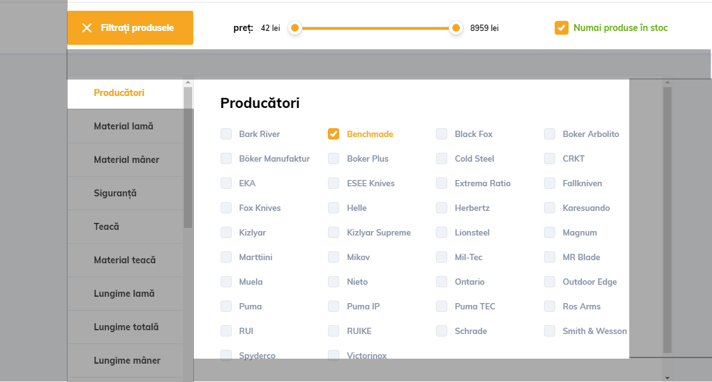Screen dimensions: 712x382
Task: Enable the Karesuando checkbox
Action: [550, 208]
